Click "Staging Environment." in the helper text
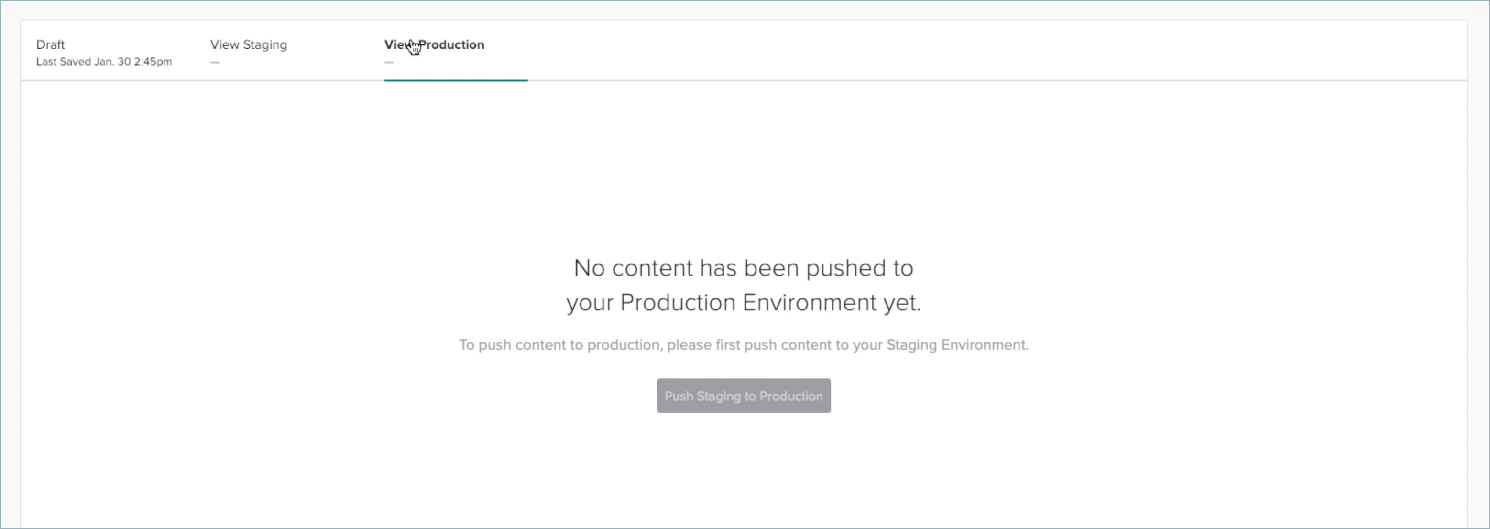 [957, 345]
